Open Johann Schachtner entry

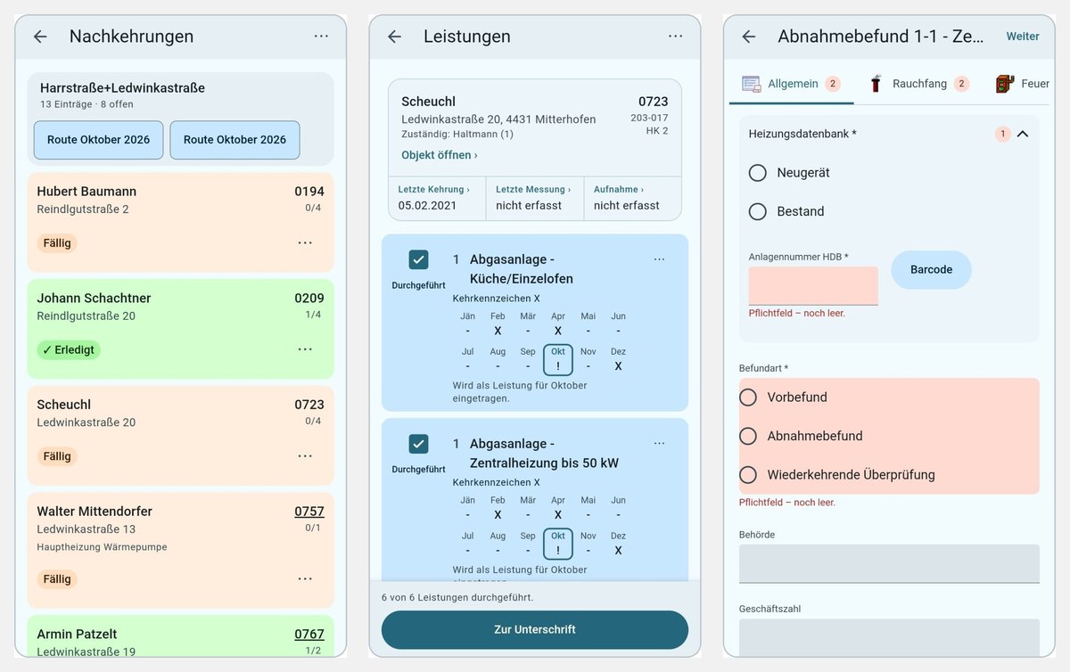pyautogui.click(x=181, y=329)
